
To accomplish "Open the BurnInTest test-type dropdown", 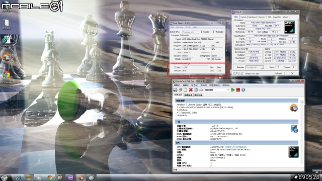I will [217, 90].
